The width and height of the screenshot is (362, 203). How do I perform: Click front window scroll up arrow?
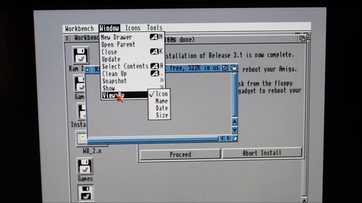pos(234,122)
